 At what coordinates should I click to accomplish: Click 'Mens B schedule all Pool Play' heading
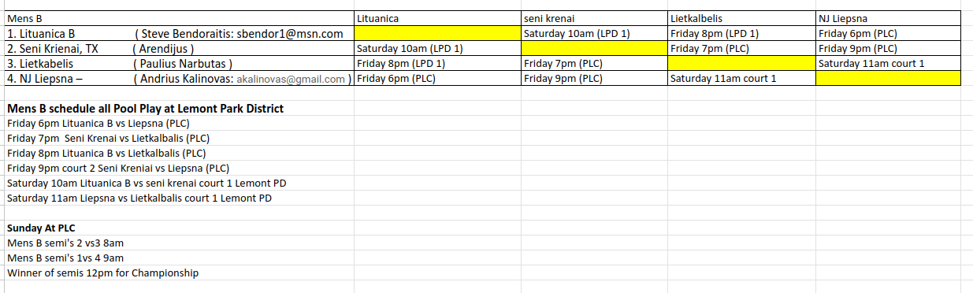pos(145,108)
